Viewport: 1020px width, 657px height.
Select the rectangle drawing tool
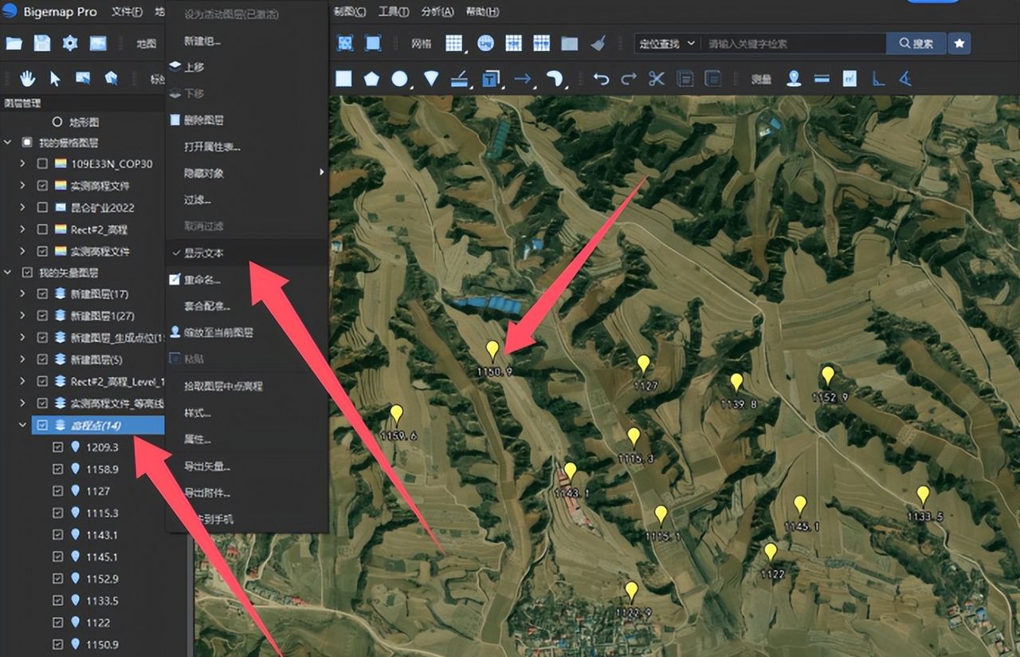343,78
